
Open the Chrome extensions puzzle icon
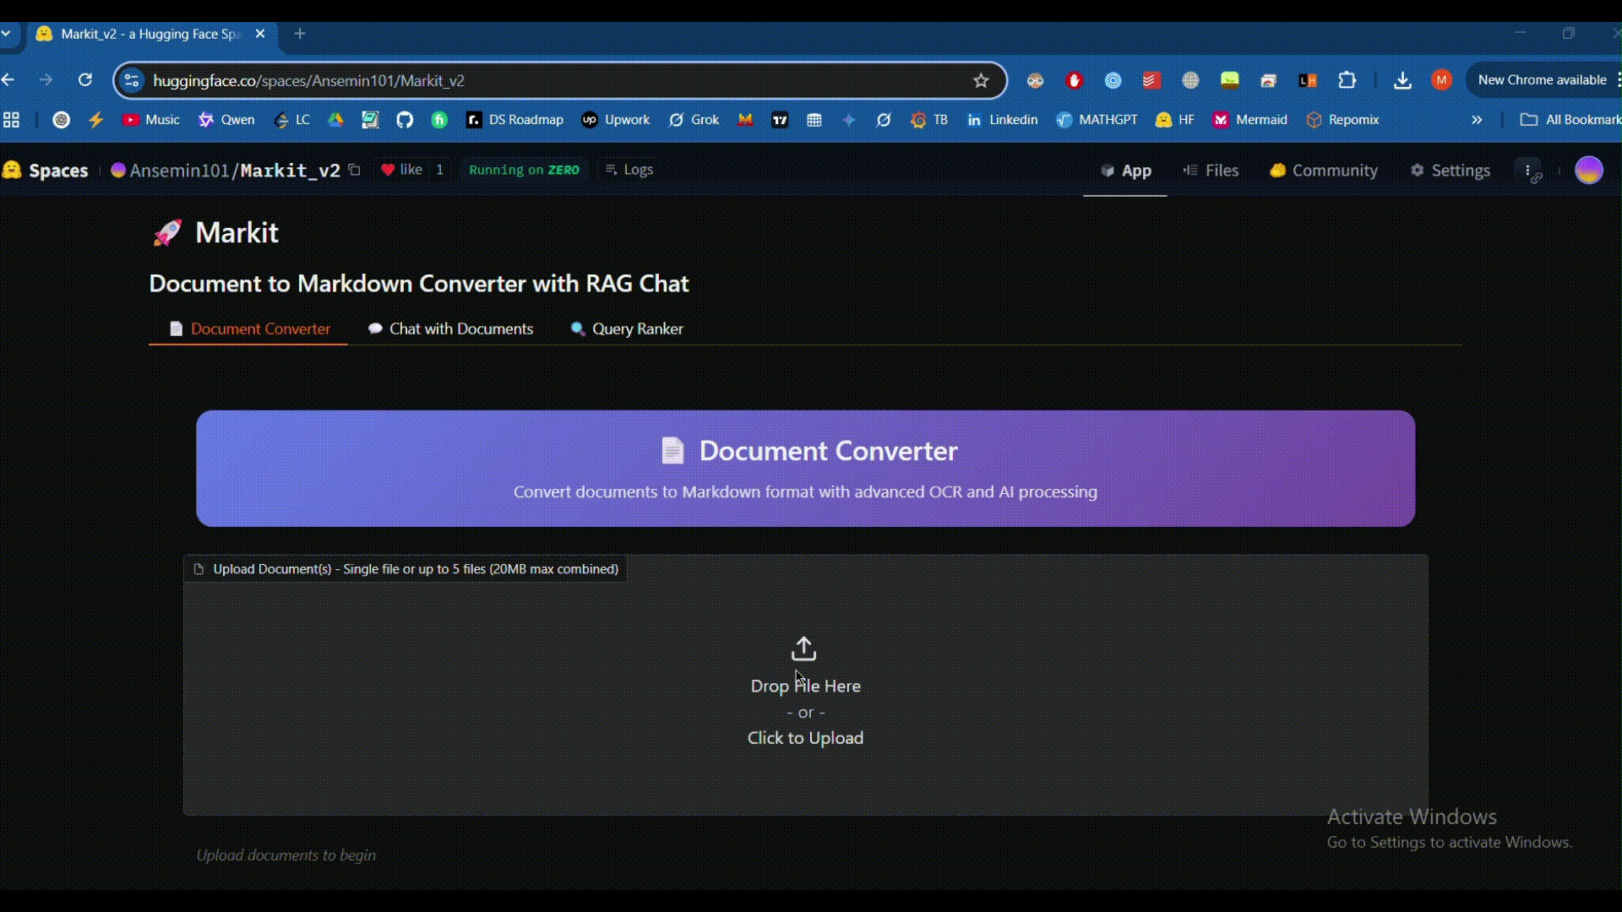[x=1347, y=80]
